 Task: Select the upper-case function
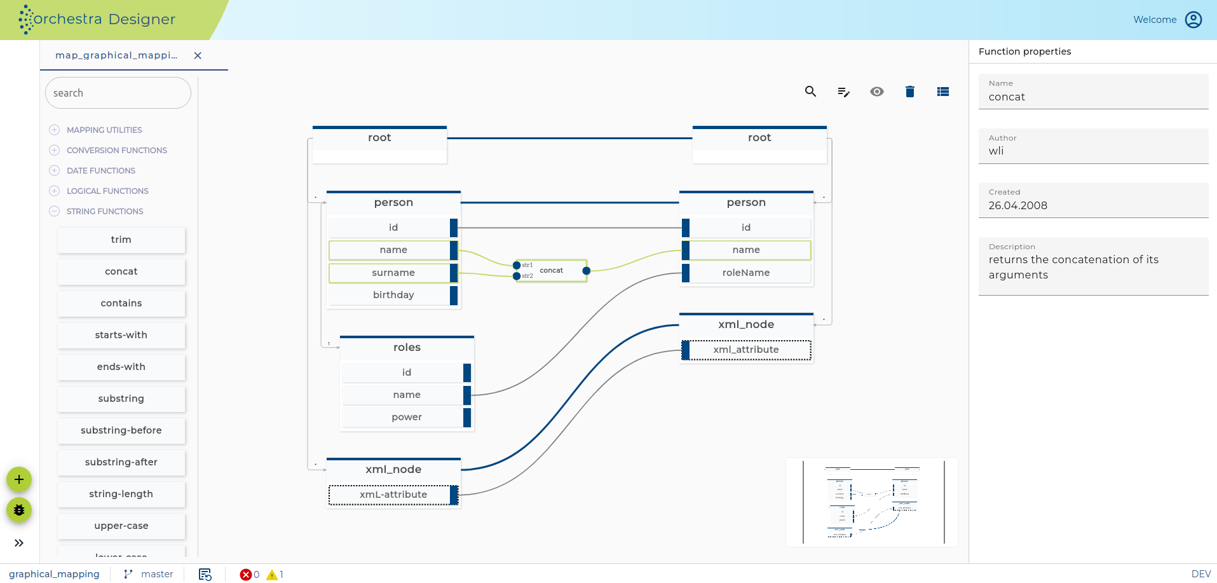(121, 526)
